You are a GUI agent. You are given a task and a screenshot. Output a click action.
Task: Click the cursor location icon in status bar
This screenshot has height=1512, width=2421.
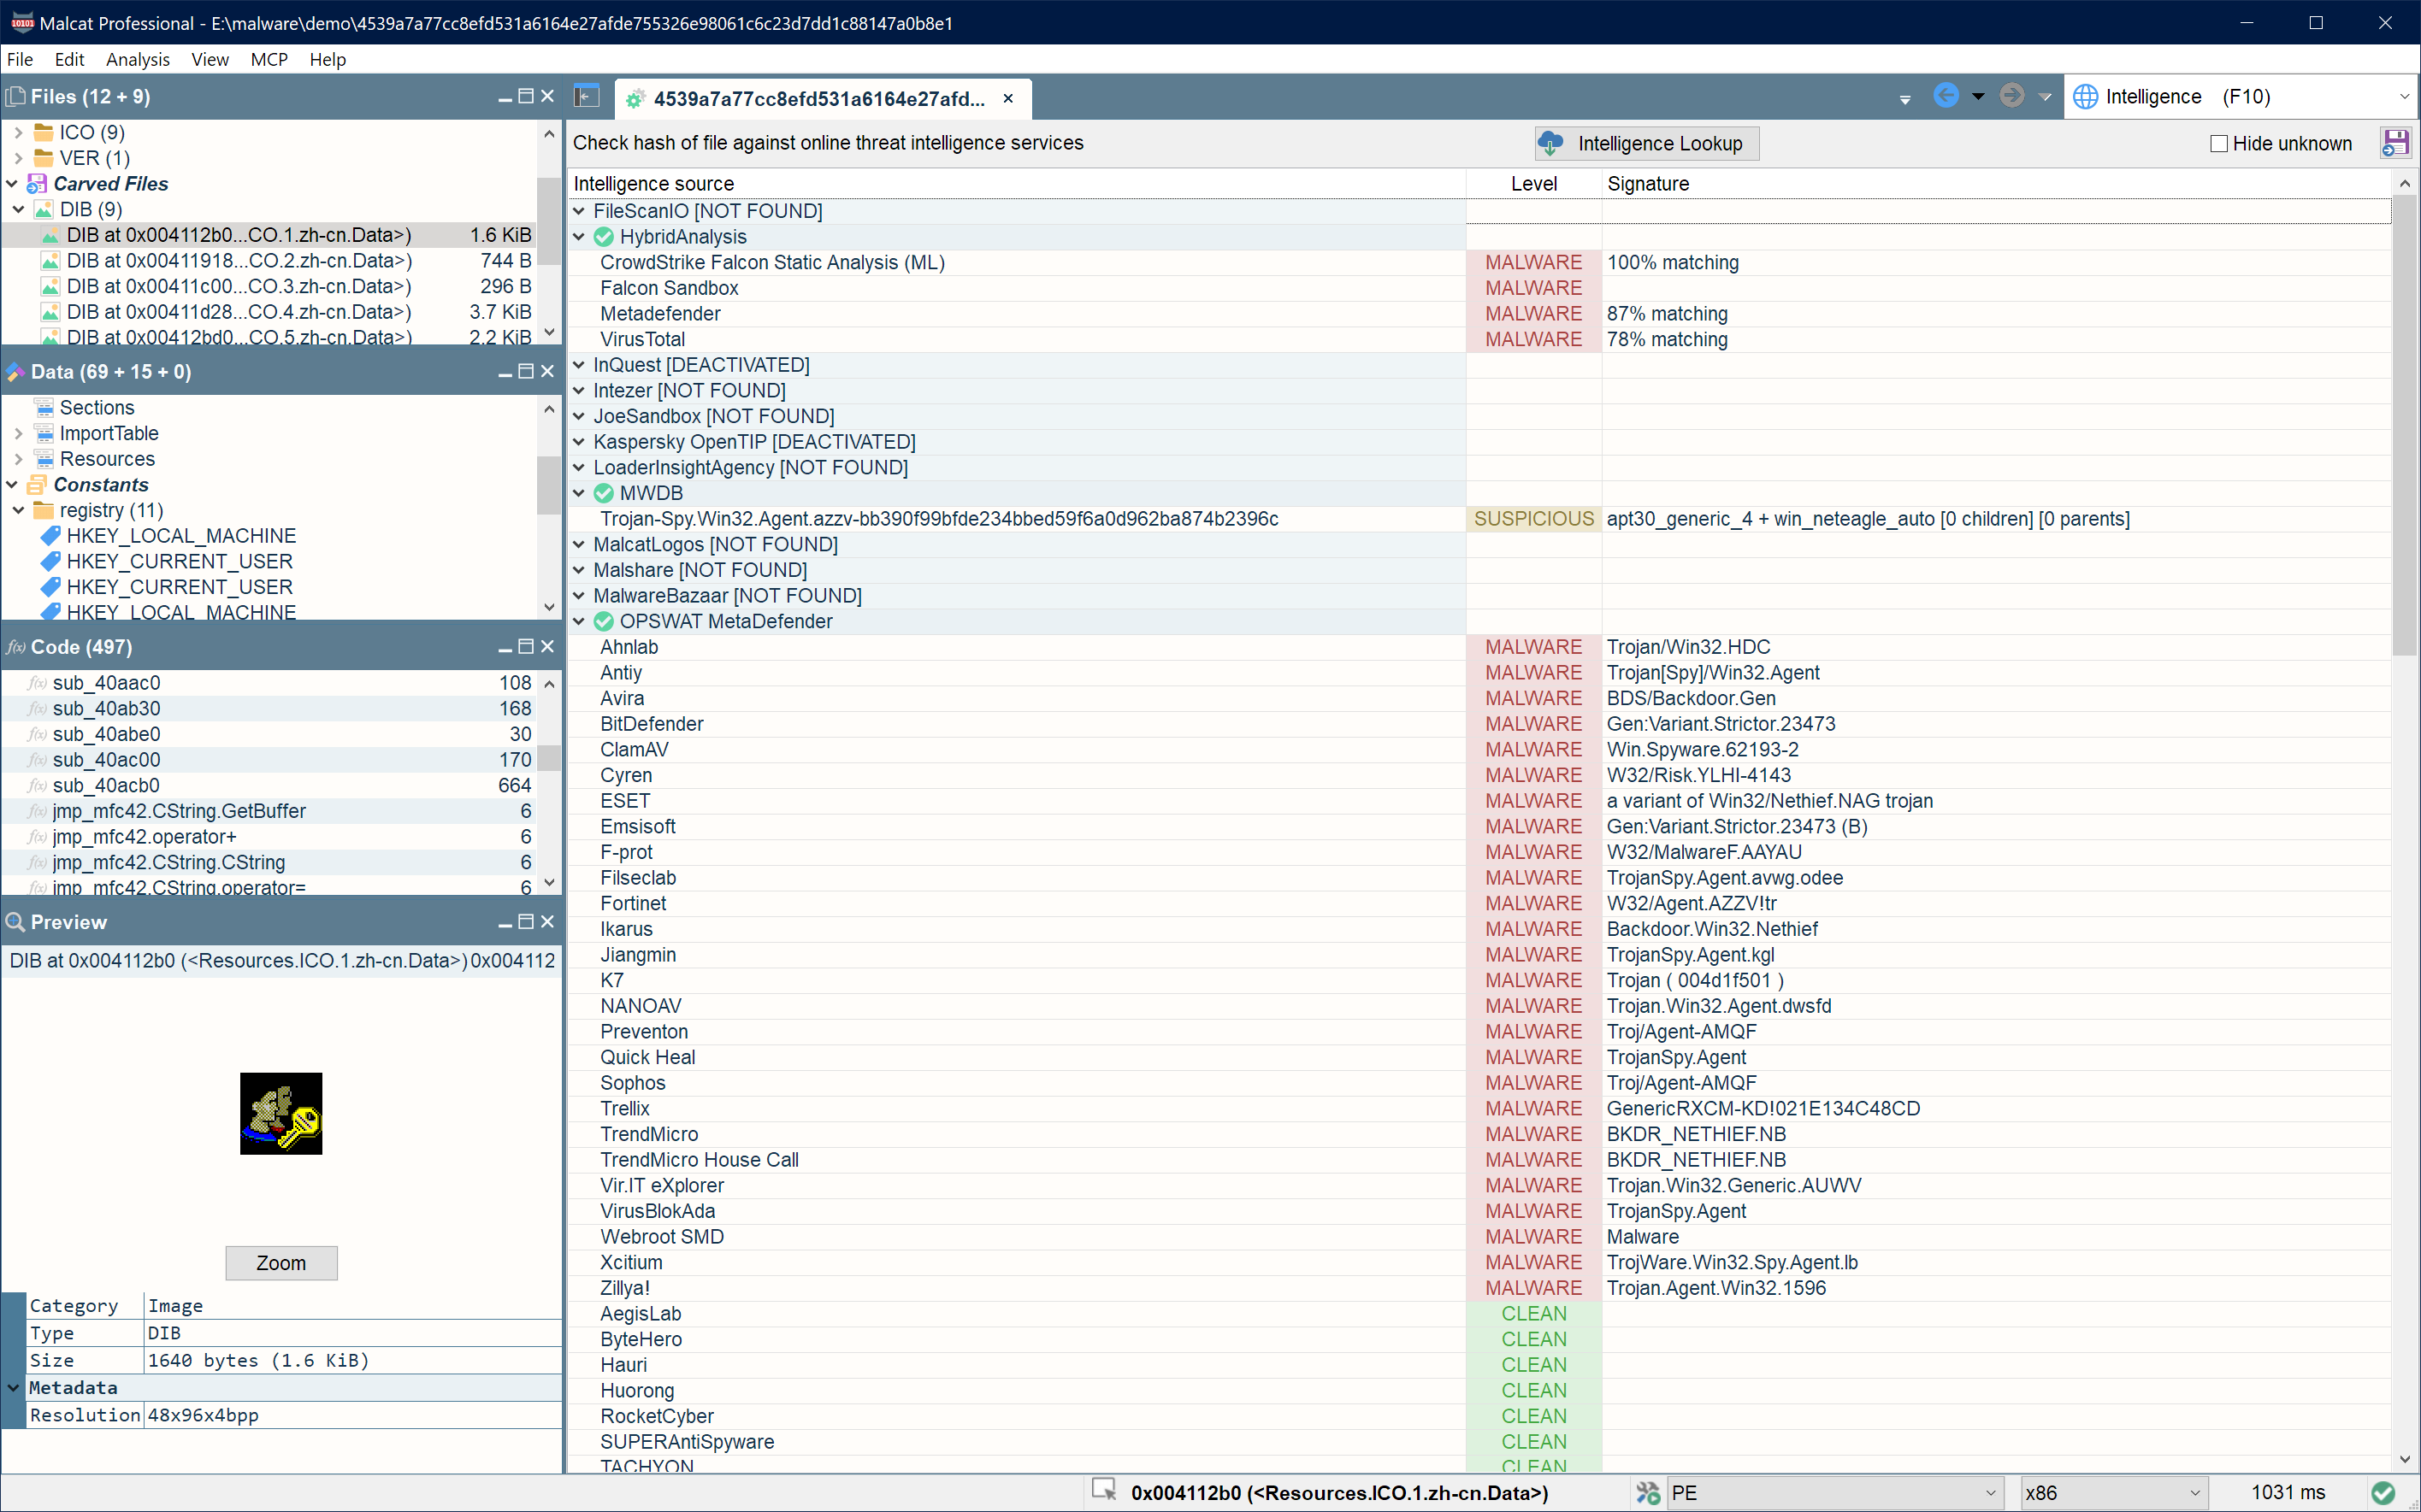tap(1104, 1490)
